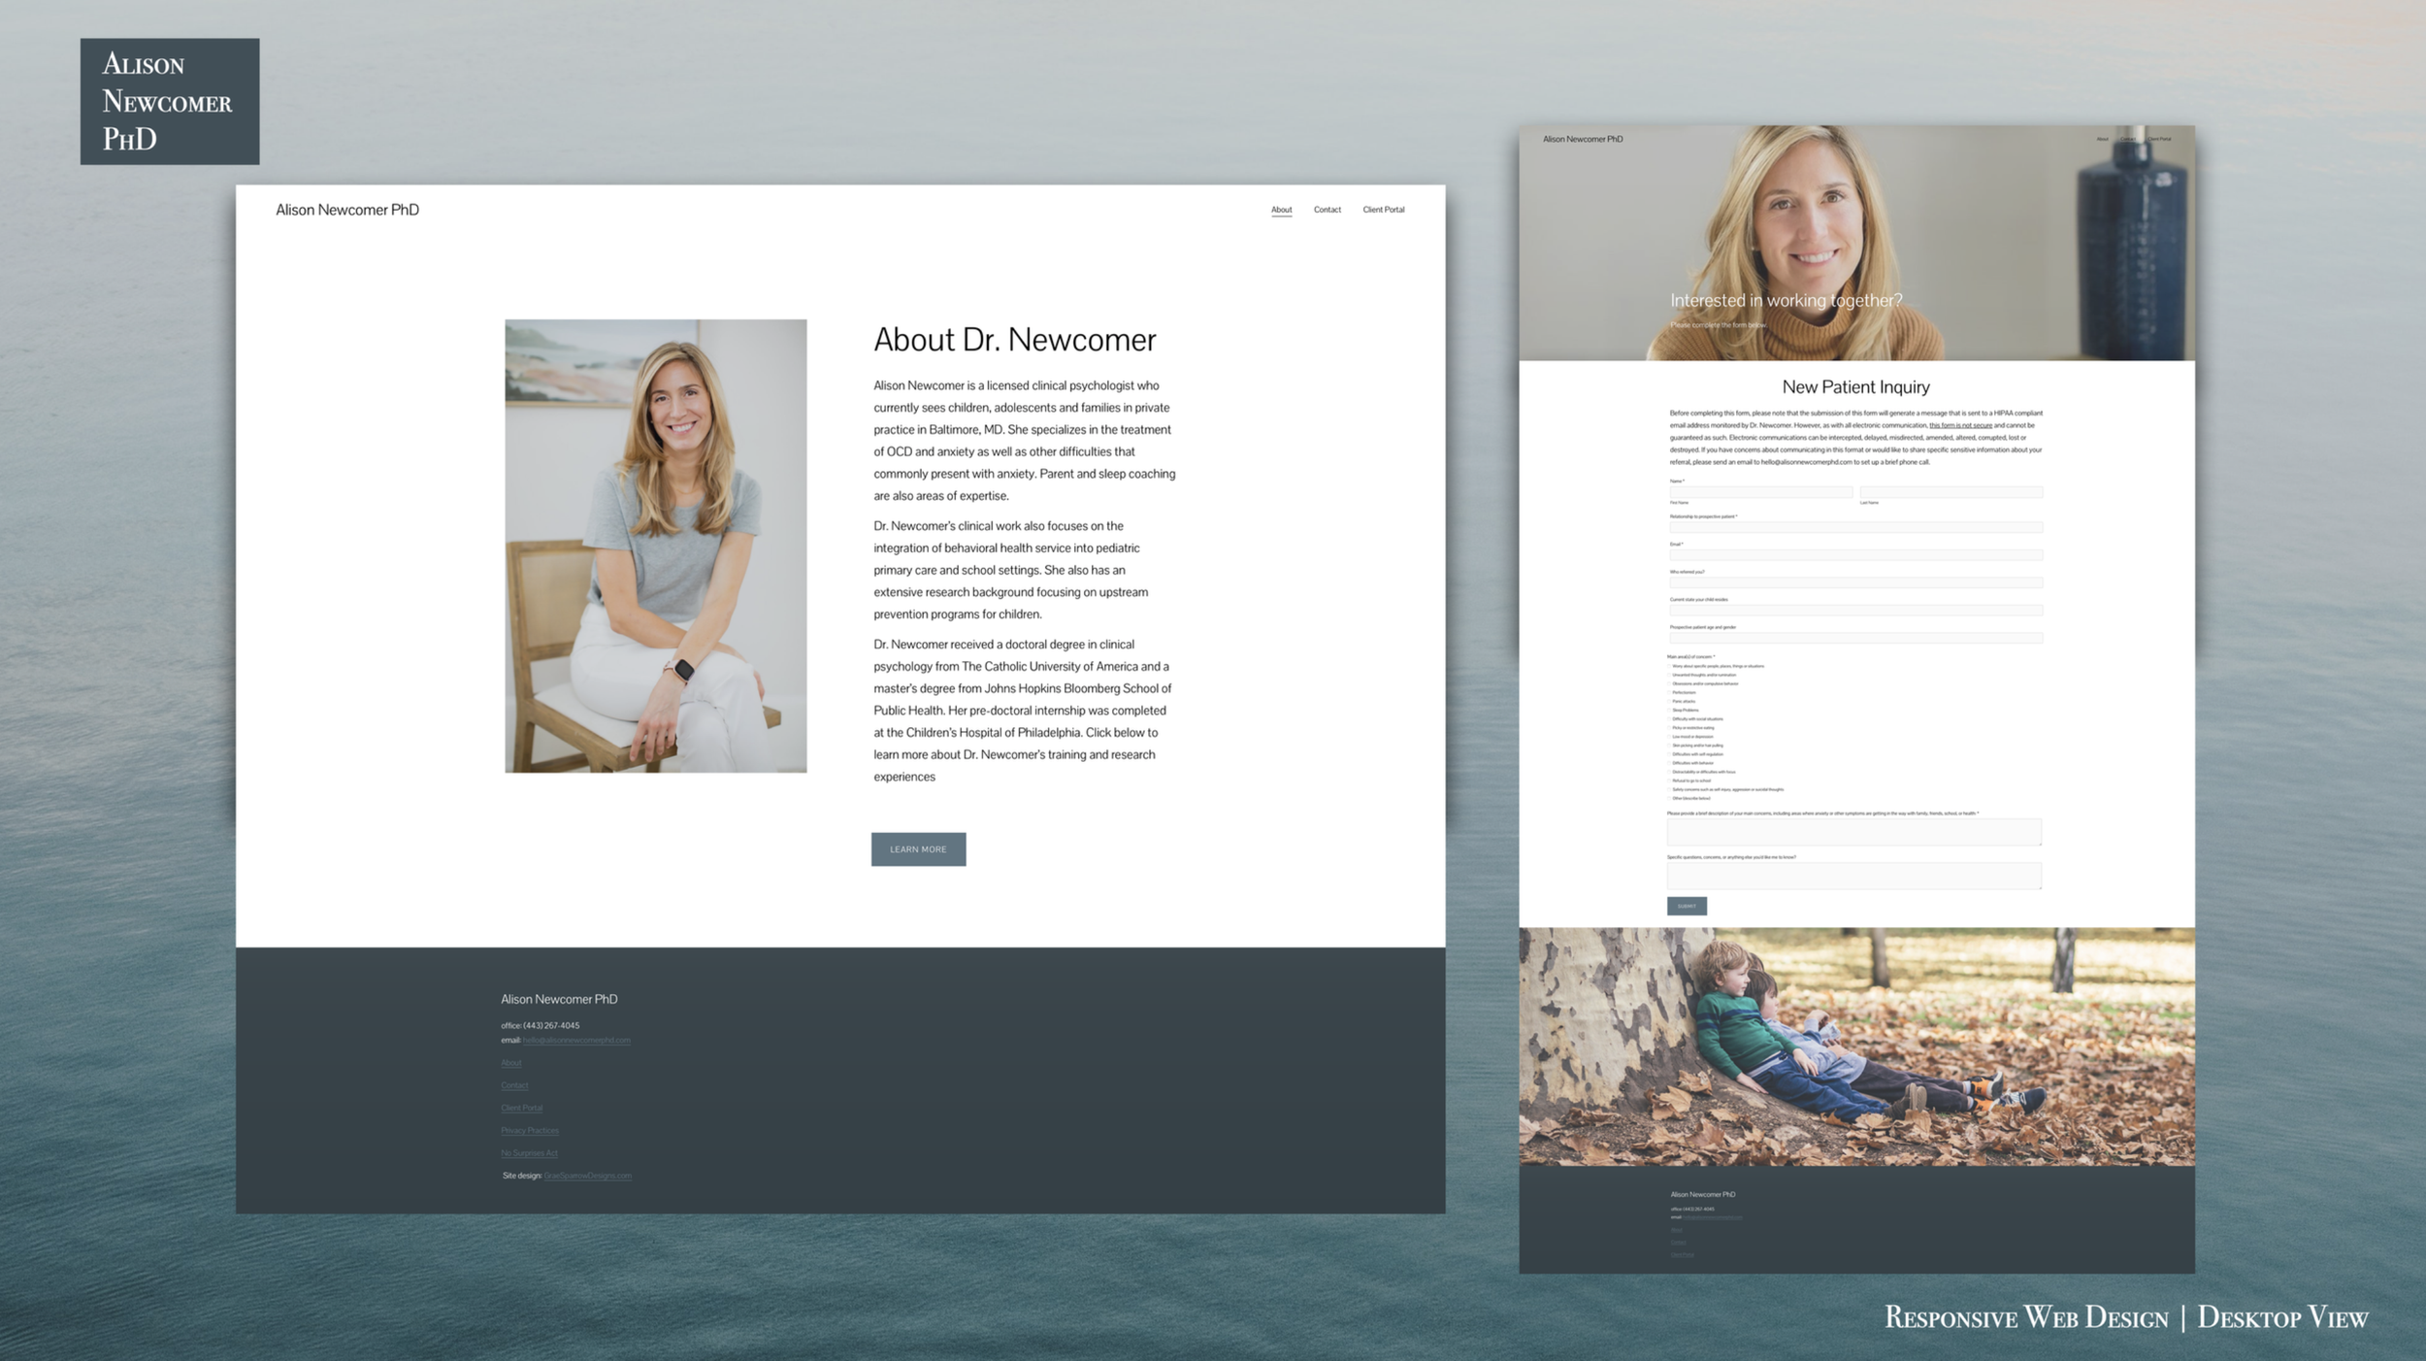
Task: Open Client Portal in top navigation
Action: (1383, 210)
